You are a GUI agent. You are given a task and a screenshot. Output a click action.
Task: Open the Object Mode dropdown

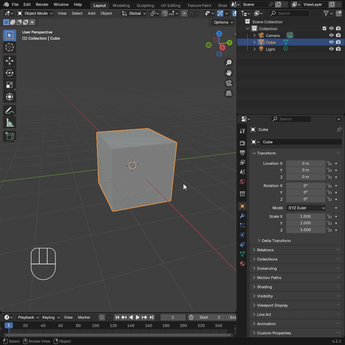point(35,13)
